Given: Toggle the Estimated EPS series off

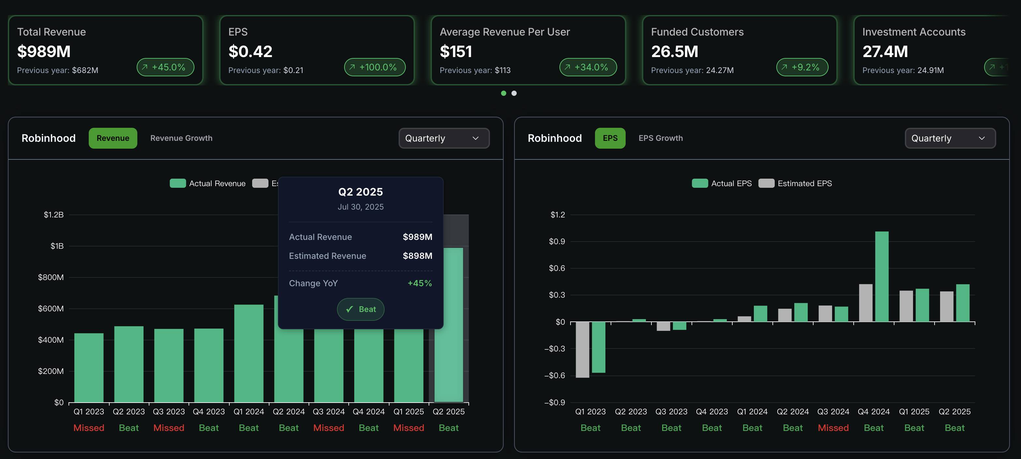Looking at the screenshot, I should pos(796,183).
